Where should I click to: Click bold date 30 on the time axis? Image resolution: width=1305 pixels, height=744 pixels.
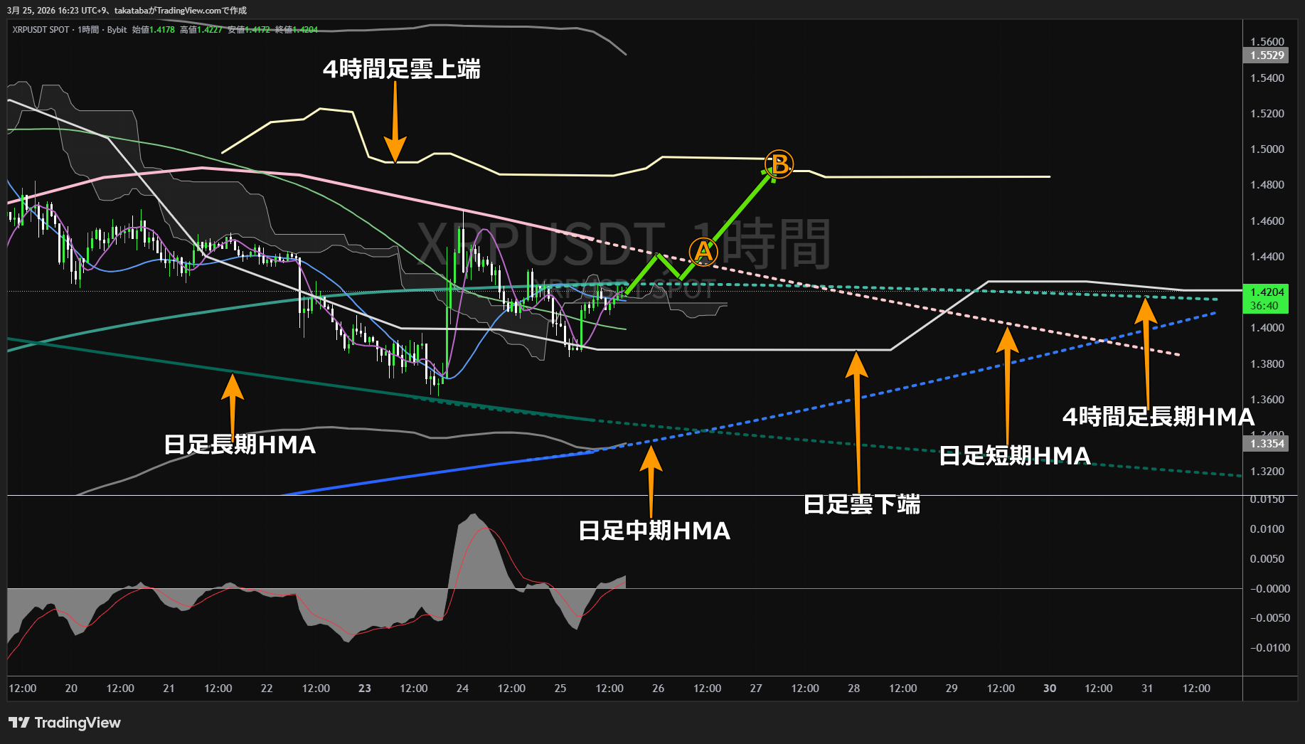(x=1050, y=689)
